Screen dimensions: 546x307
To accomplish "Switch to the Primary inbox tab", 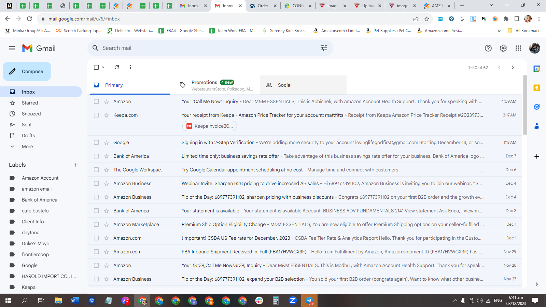I will 130,85.
